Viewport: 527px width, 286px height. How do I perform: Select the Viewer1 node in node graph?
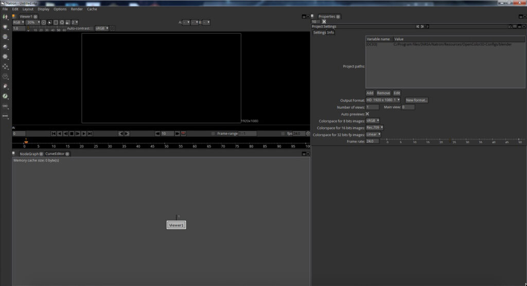coord(177,225)
